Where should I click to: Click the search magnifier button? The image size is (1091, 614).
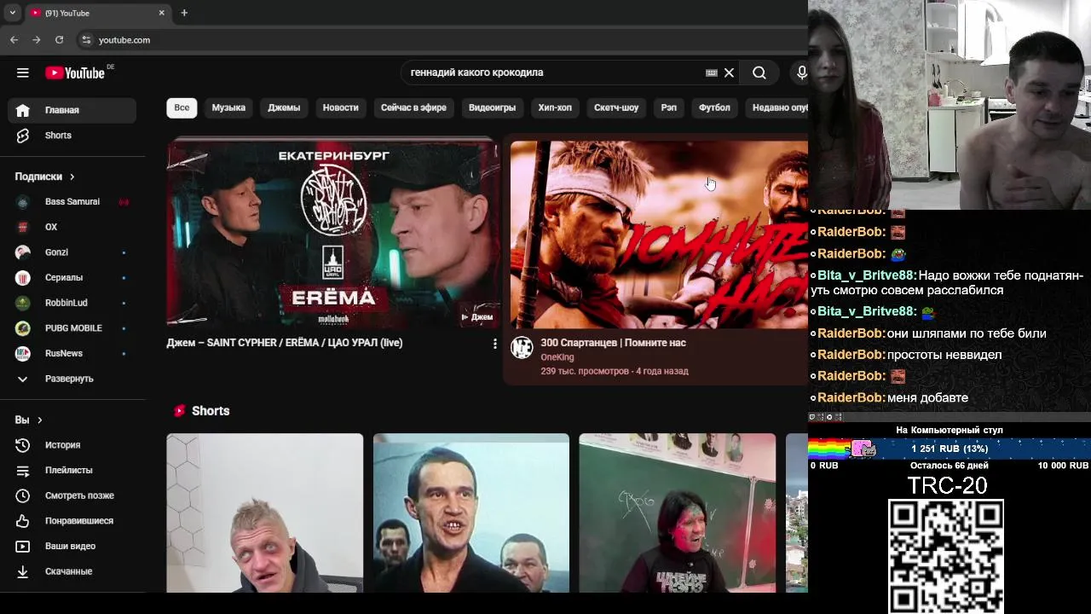pyautogui.click(x=759, y=72)
